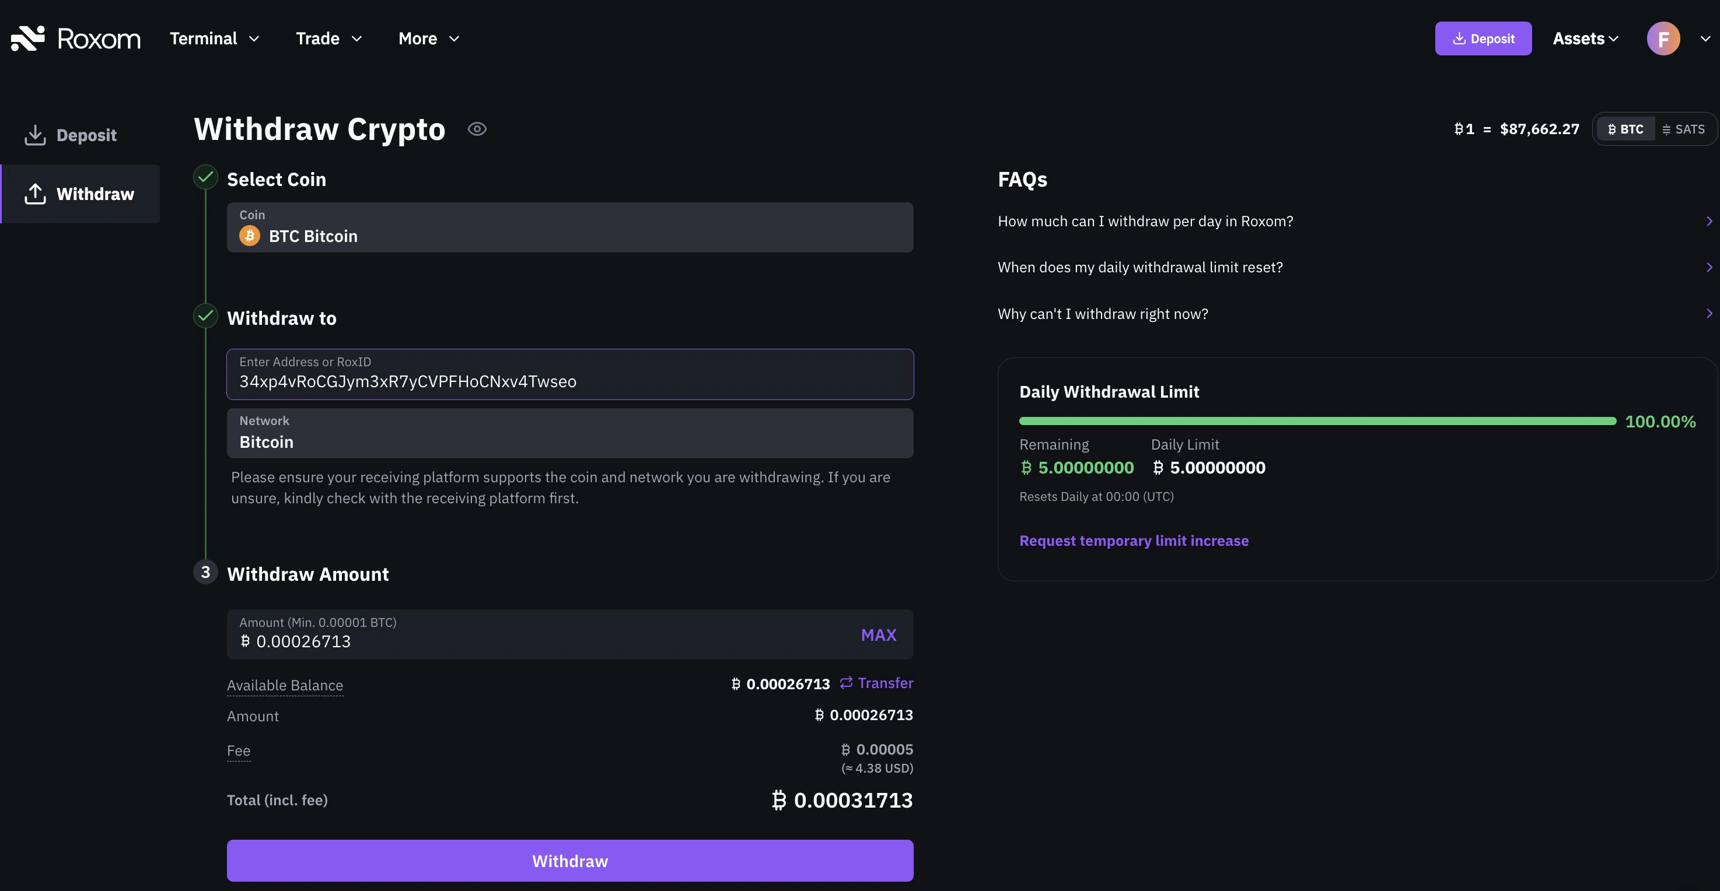Open the Trade menu

point(328,38)
